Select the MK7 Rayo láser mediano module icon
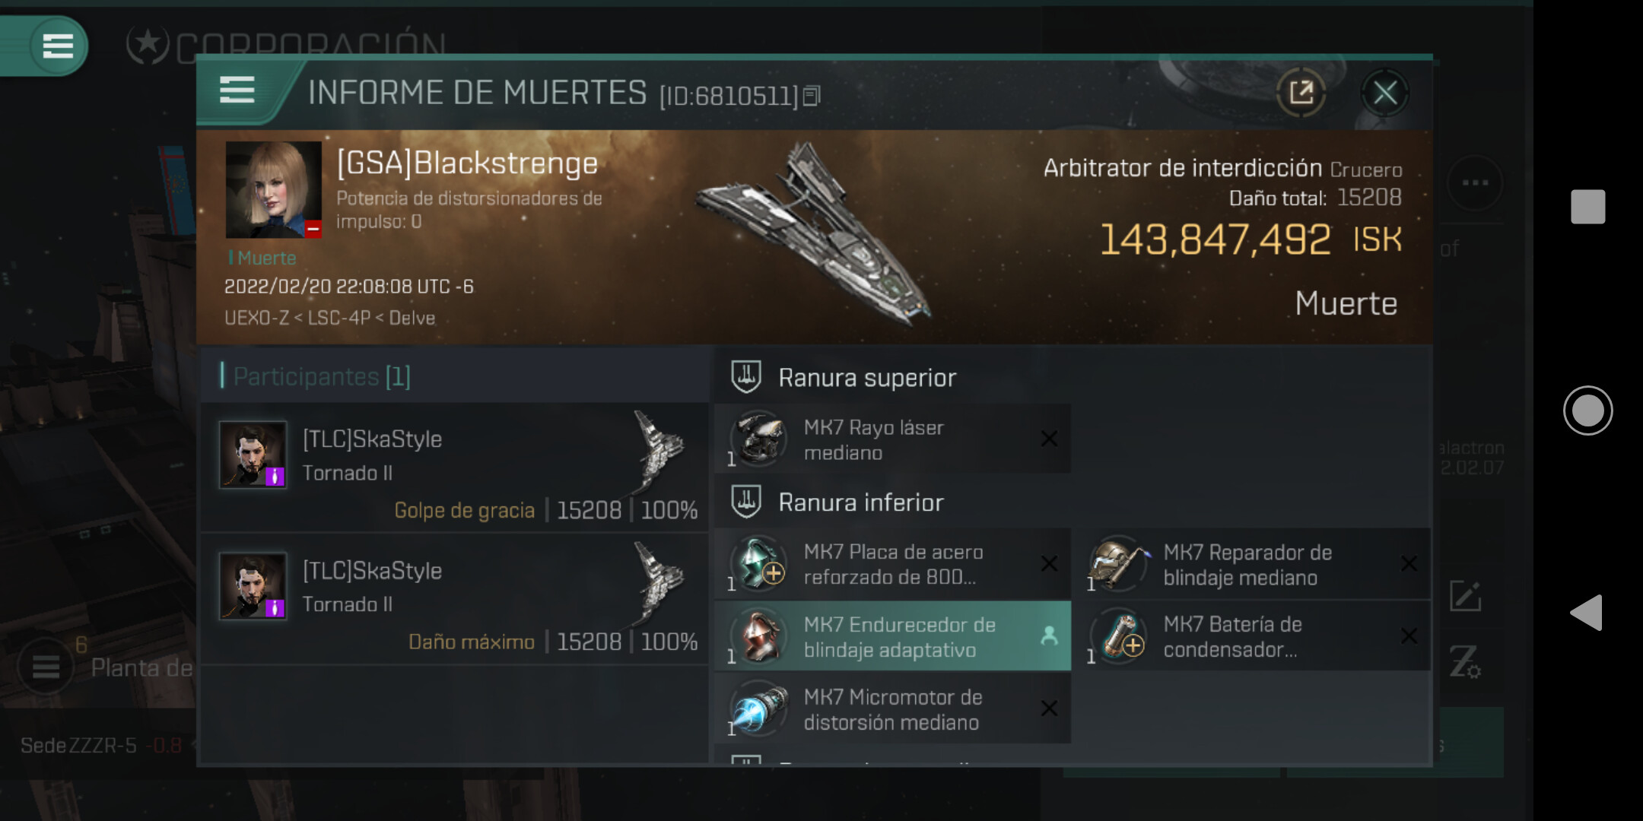Image resolution: width=1643 pixels, height=821 pixels. 758,439
